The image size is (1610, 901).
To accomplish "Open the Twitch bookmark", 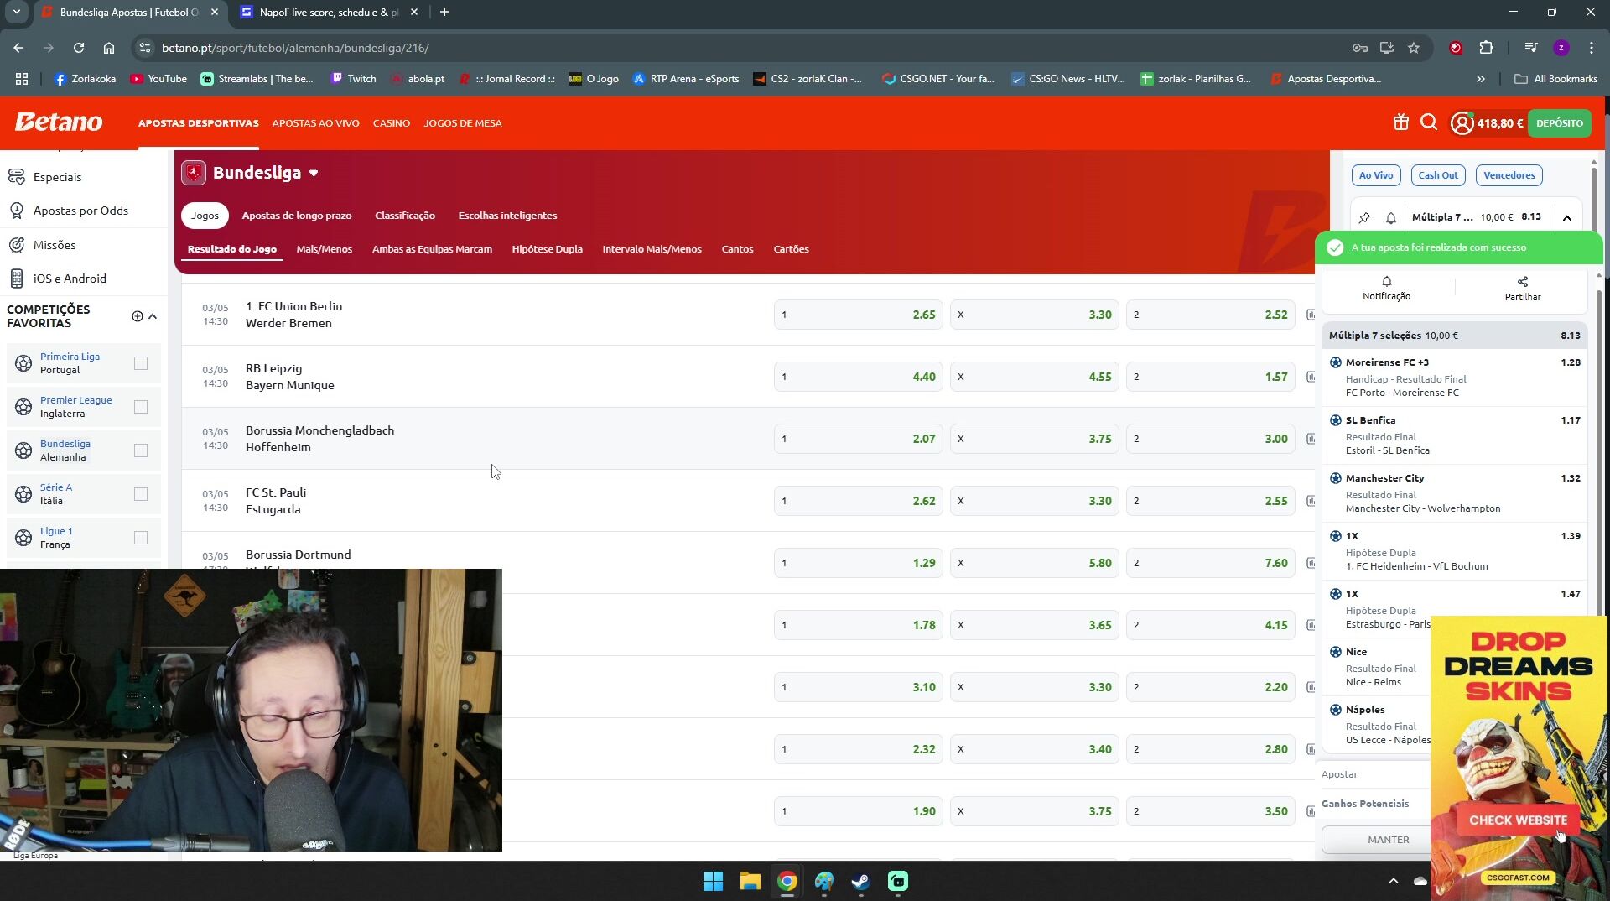I will [x=352, y=79].
